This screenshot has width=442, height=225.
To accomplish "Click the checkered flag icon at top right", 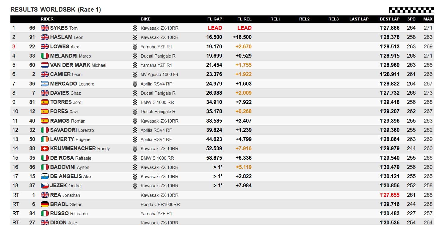I will [412, 10].
